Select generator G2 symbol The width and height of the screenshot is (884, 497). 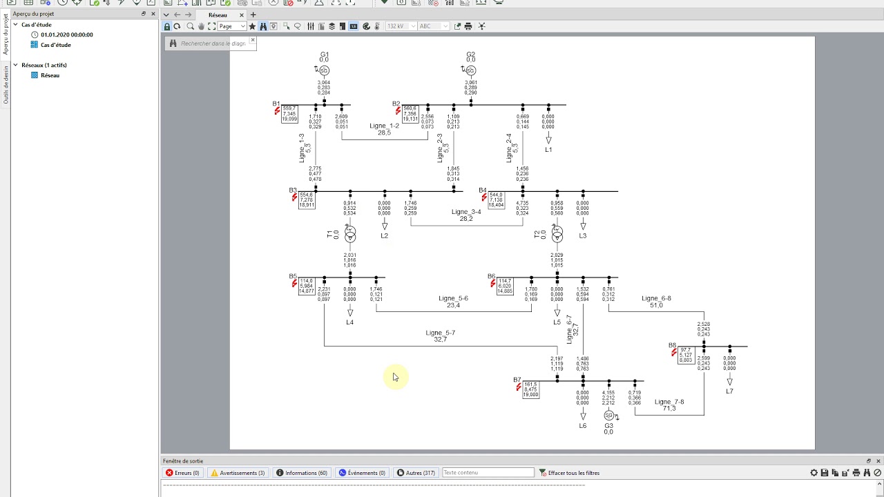point(470,70)
